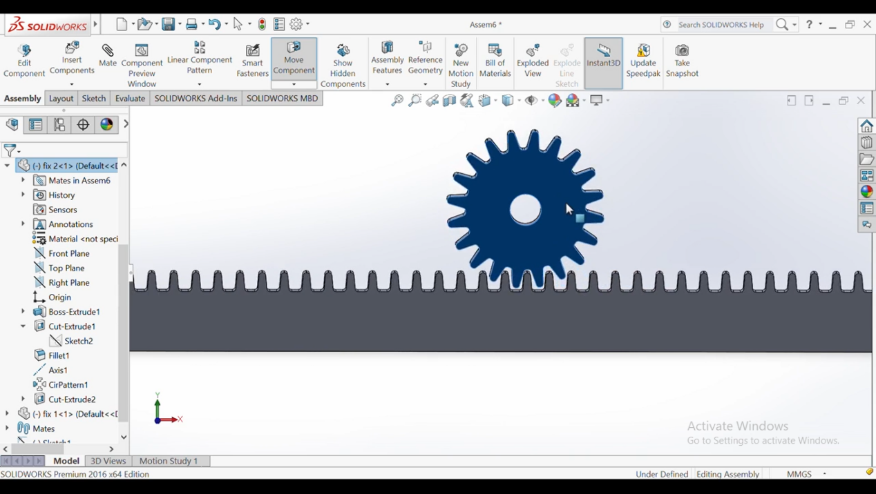Viewport: 876px width, 494px height.
Task: Click the Rebuild traffic light icon
Action: pos(262,24)
